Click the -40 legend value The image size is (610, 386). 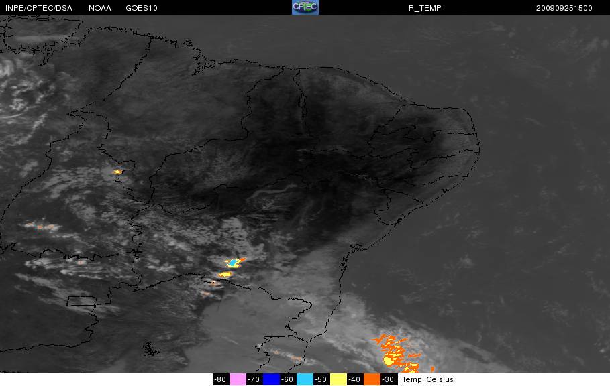(355, 379)
